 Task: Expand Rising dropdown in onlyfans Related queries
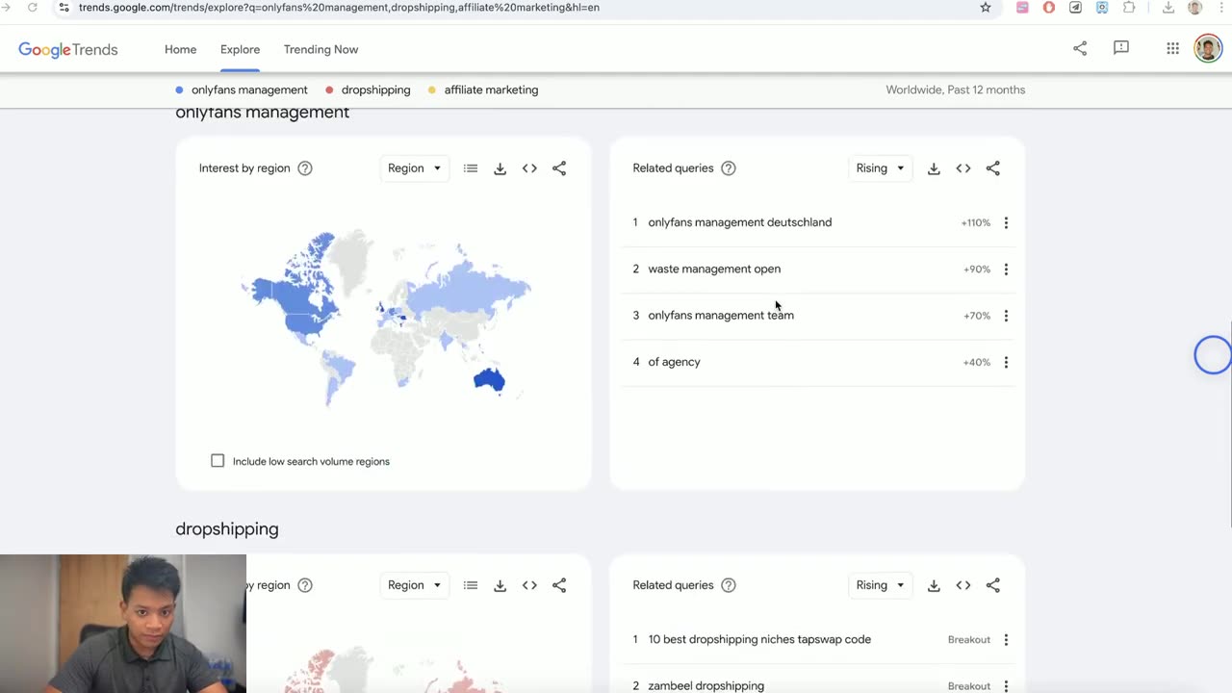(880, 168)
